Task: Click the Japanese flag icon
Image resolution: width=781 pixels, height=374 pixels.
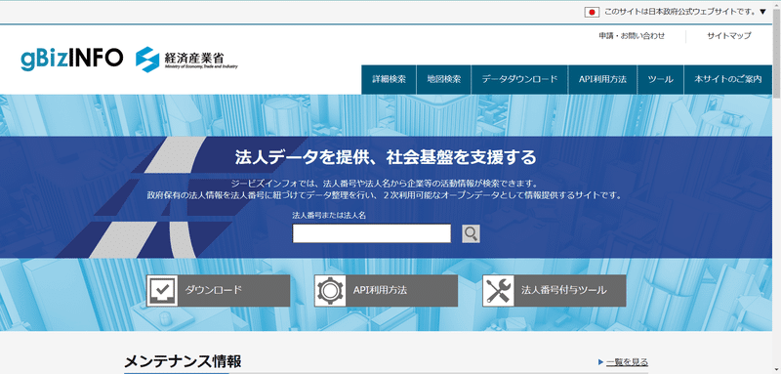Action: [x=592, y=12]
